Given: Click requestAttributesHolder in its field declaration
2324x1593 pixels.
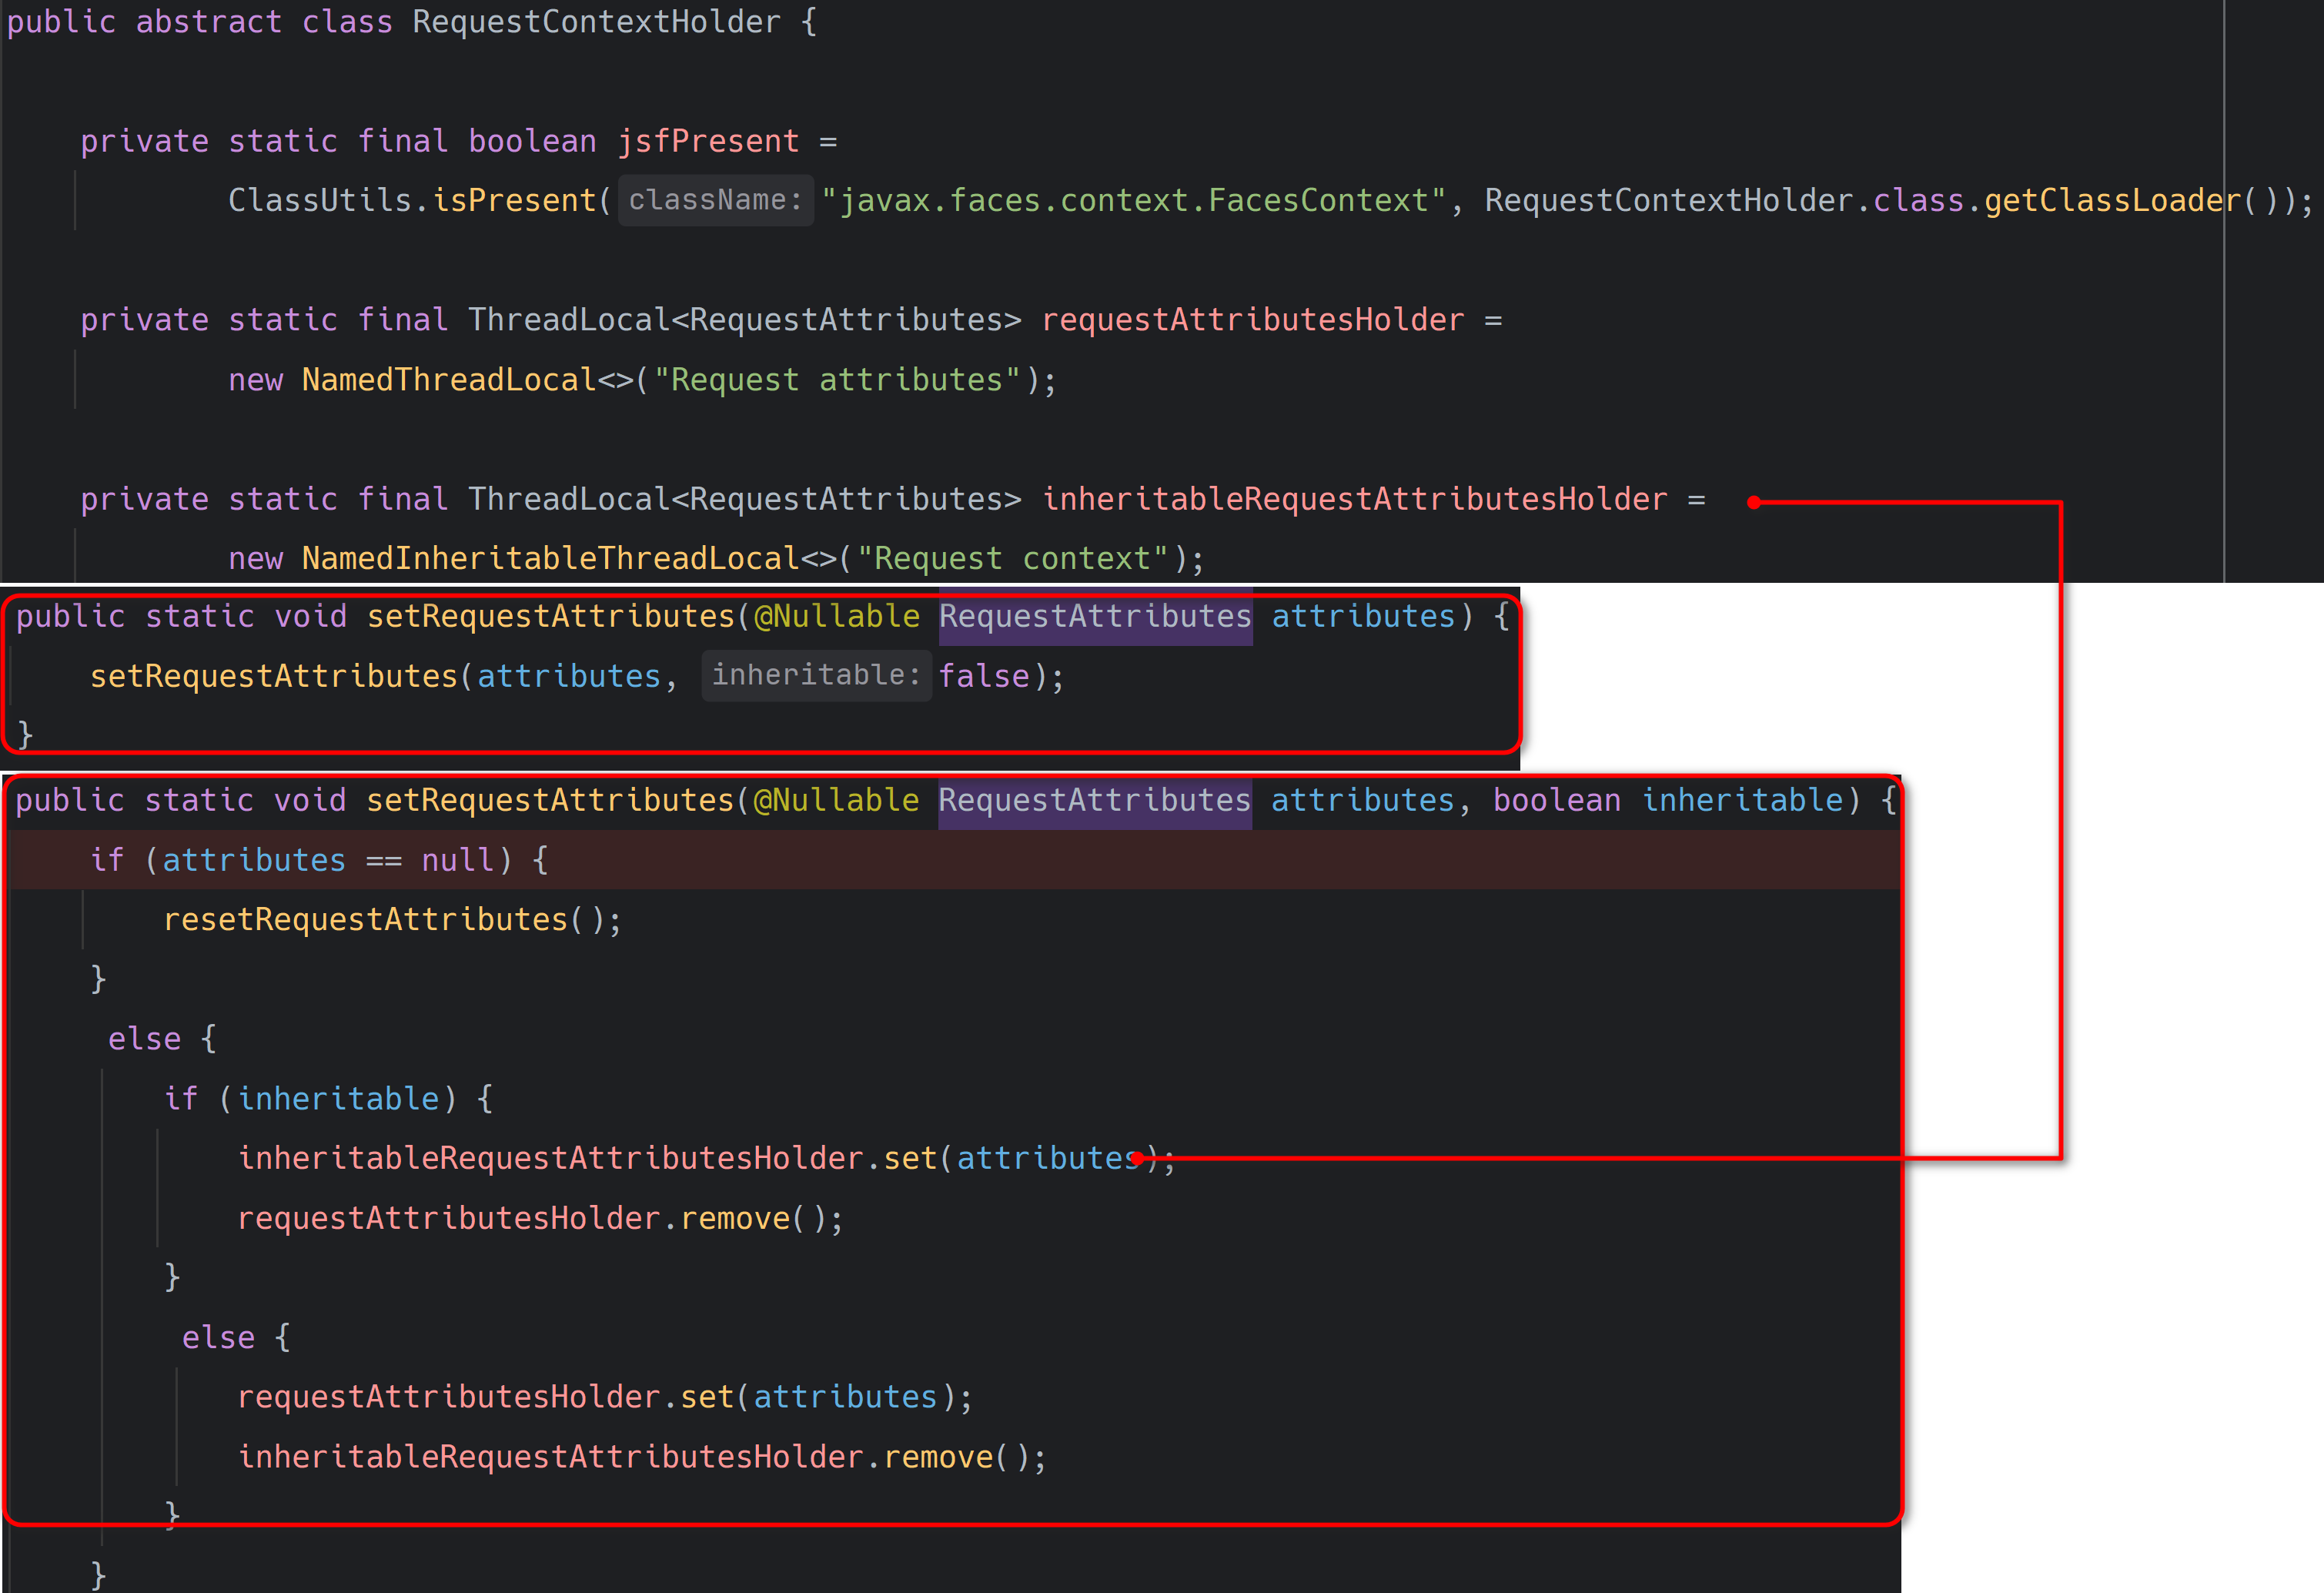Looking at the screenshot, I should (1253, 320).
